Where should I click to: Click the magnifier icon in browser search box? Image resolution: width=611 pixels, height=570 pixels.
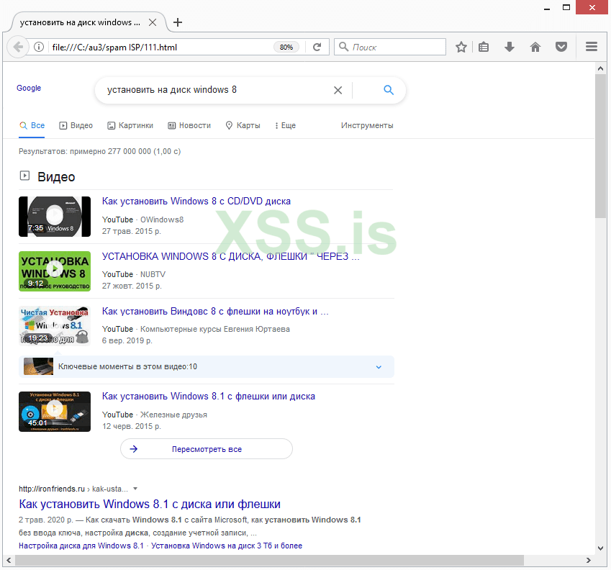point(343,47)
